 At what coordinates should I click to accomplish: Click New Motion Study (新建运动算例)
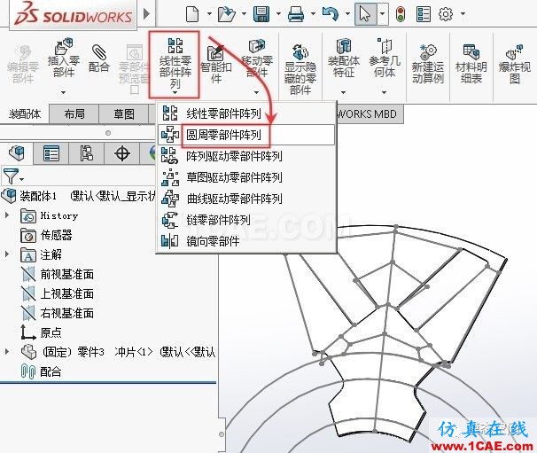coord(428,64)
